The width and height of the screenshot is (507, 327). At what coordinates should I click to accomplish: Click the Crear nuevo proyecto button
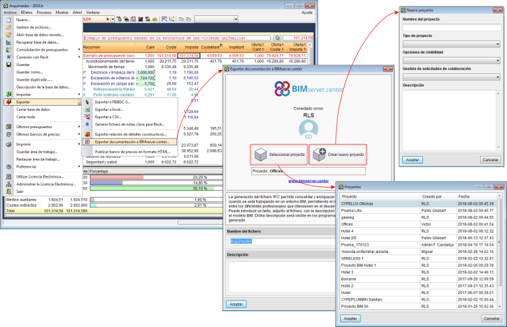[338, 155]
